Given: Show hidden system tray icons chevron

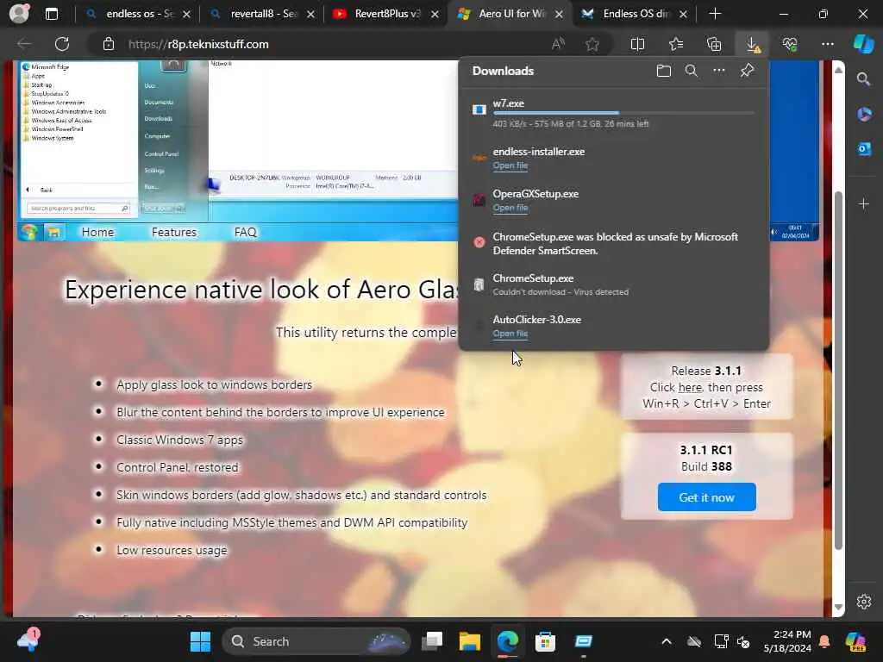Looking at the screenshot, I should pos(667,641).
